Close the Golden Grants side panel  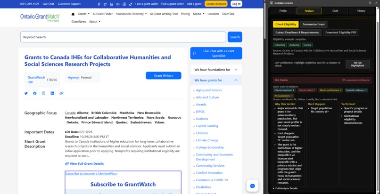point(376,3)
